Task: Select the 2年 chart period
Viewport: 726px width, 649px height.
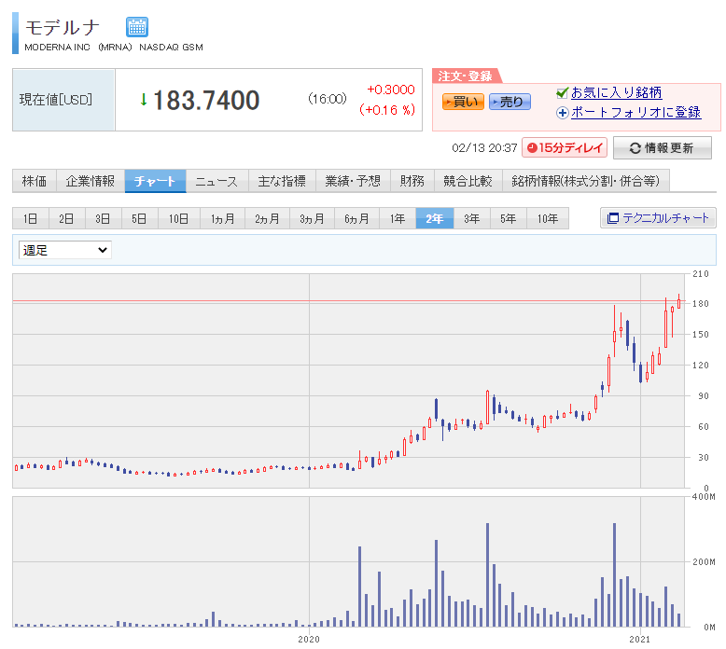Action: pyautogui.click(x=435, y=218)
